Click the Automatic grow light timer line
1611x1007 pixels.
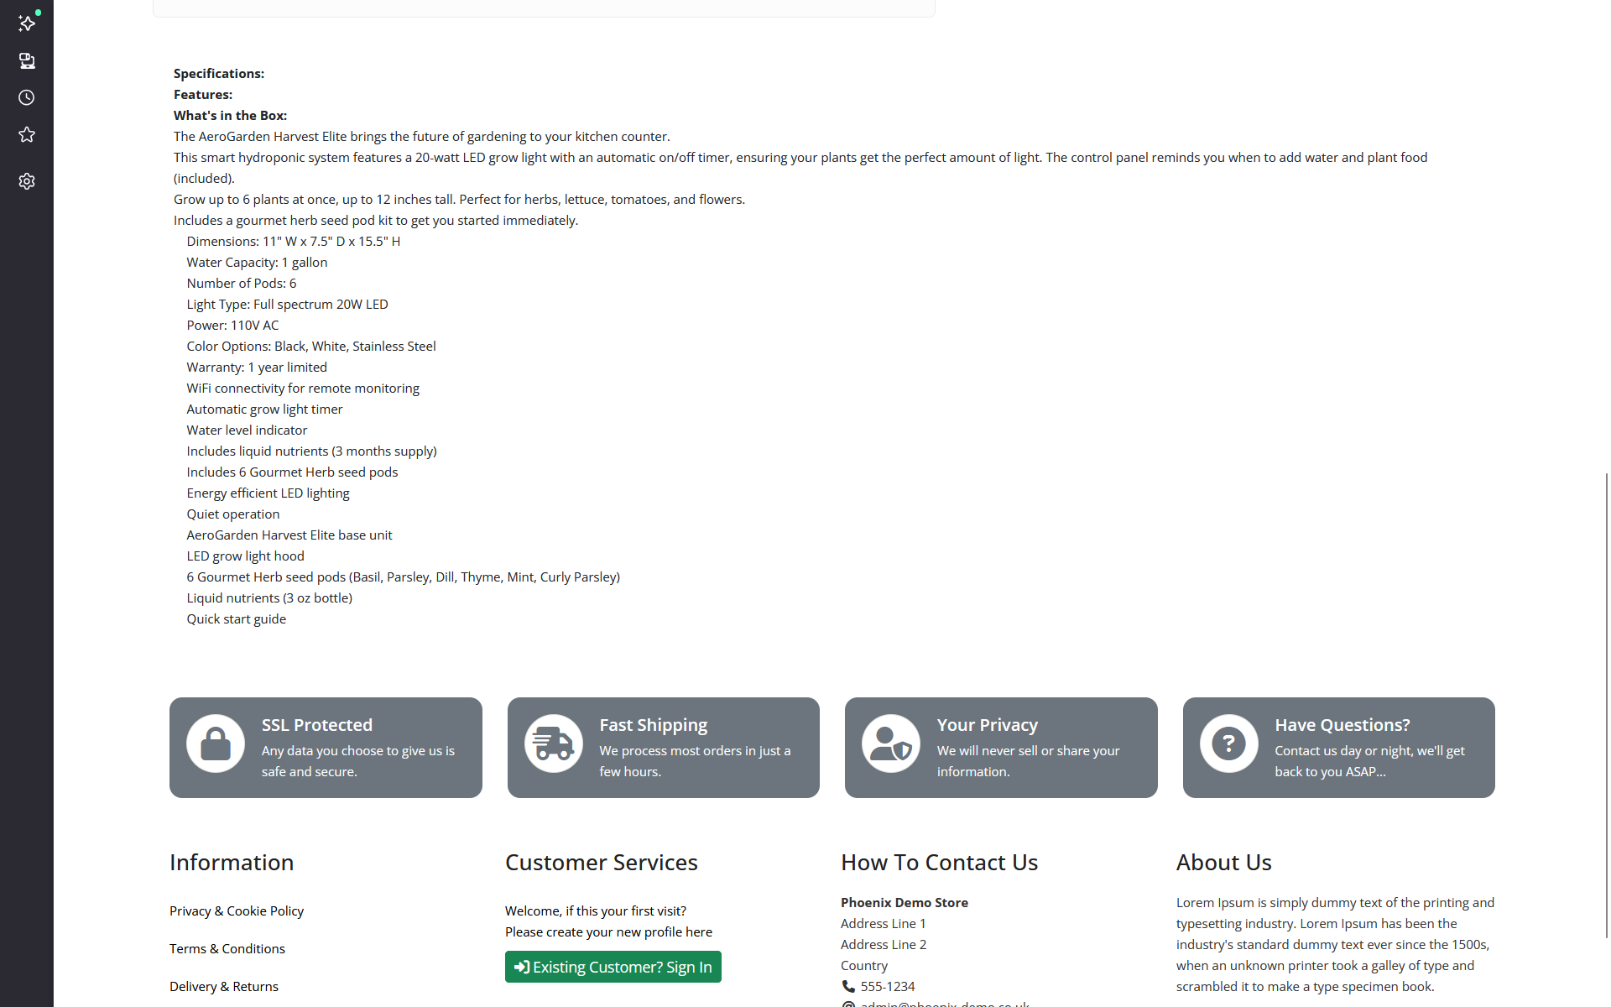coord(264,410)
